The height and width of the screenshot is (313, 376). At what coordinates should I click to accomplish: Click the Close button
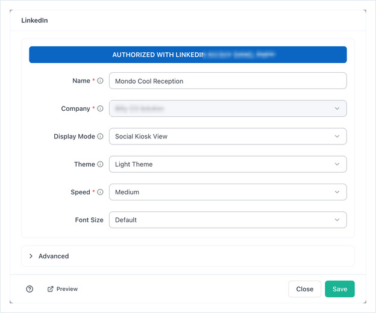pos(304,289)
